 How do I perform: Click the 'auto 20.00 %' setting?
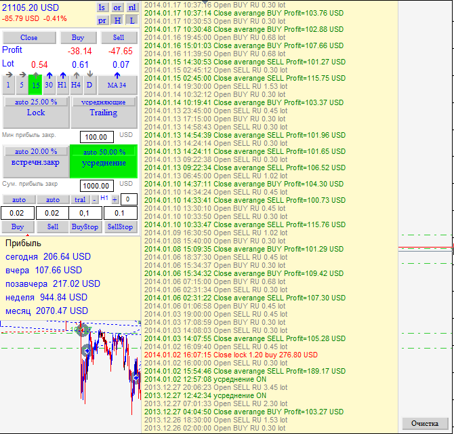(36, 151)
